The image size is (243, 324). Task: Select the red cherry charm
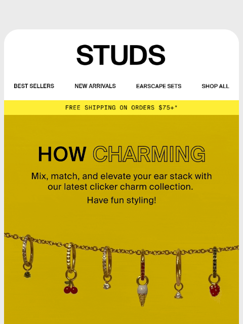tap(71, 288)
